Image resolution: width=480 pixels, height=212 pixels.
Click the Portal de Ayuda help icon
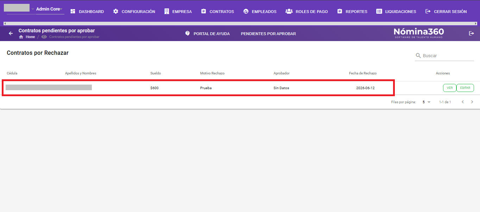click(x=188, y=33)
